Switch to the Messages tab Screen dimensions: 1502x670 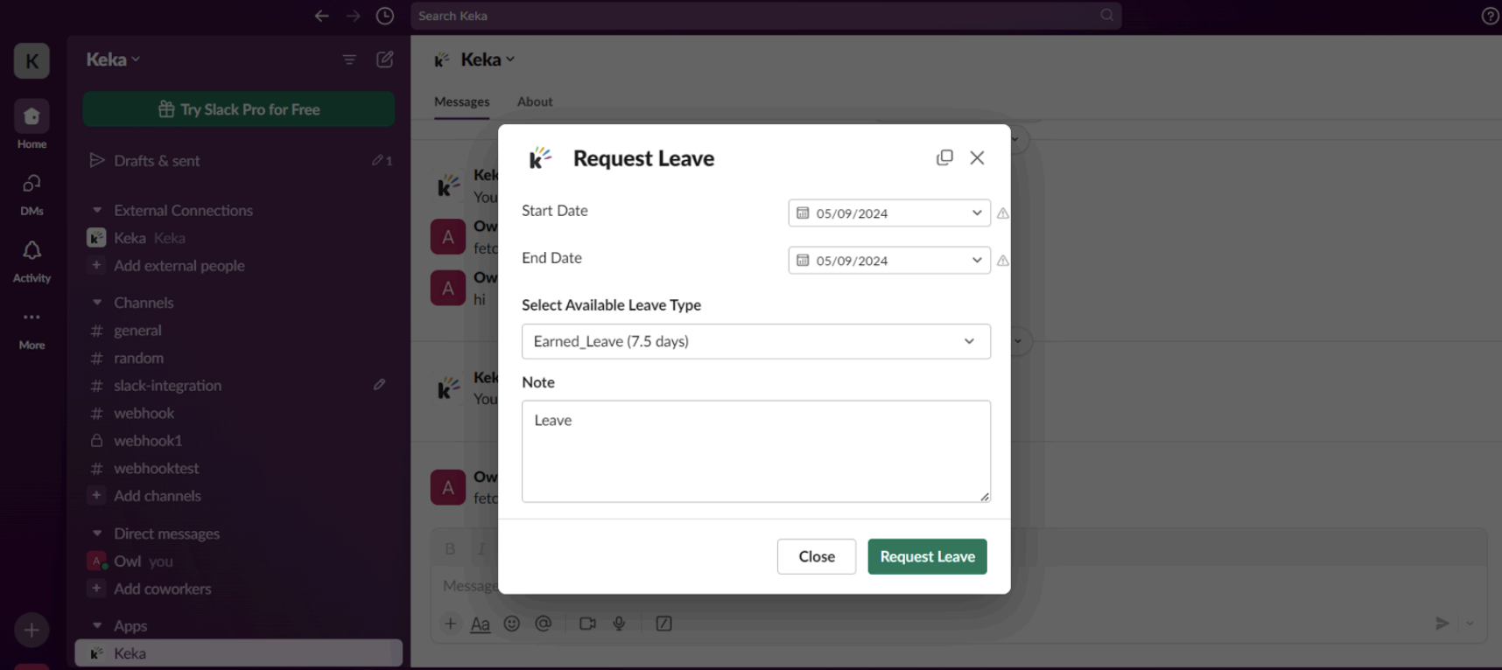pos(461,101)
